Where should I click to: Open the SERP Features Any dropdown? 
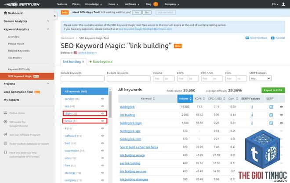pos(260,78)
